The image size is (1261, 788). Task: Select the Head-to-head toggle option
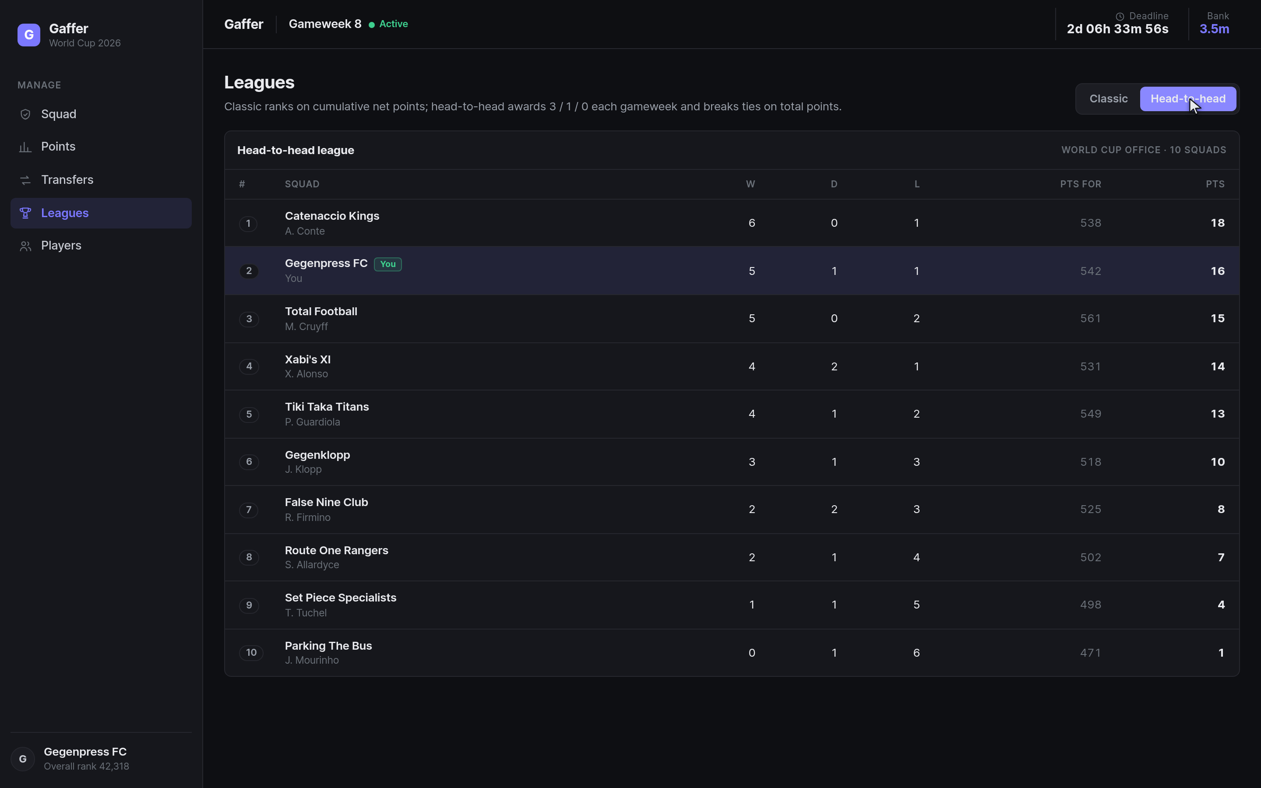click(1187, 99)
